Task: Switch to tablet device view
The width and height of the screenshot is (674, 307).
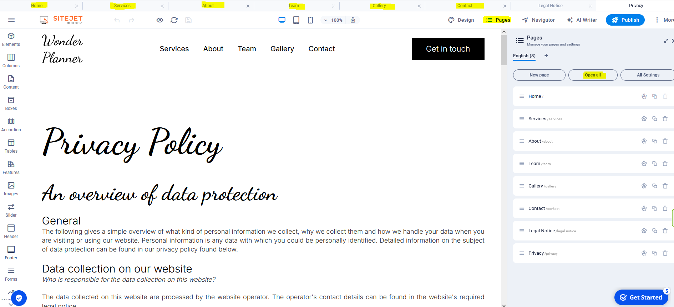Action: pyautogui.click(x=296, y=20)
